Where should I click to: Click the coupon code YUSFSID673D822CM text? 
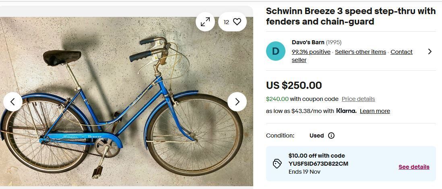click(x=318, y=164)
